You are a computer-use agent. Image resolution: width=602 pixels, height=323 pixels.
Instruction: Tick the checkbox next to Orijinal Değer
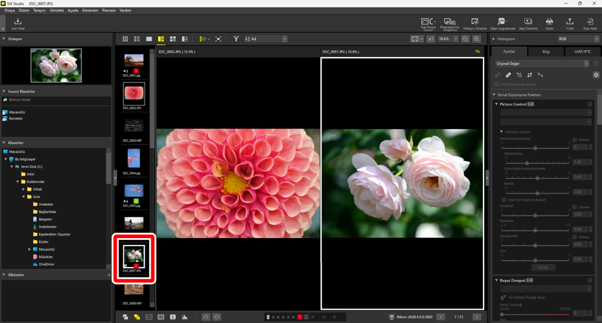(x=595, y=64)
